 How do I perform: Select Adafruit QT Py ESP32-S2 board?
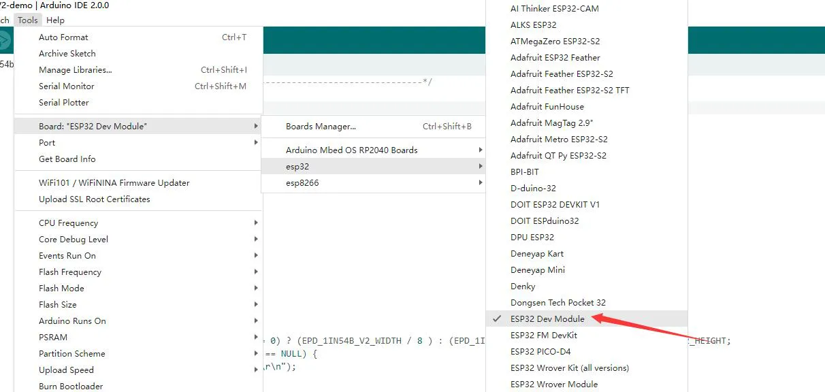[587, 156]
